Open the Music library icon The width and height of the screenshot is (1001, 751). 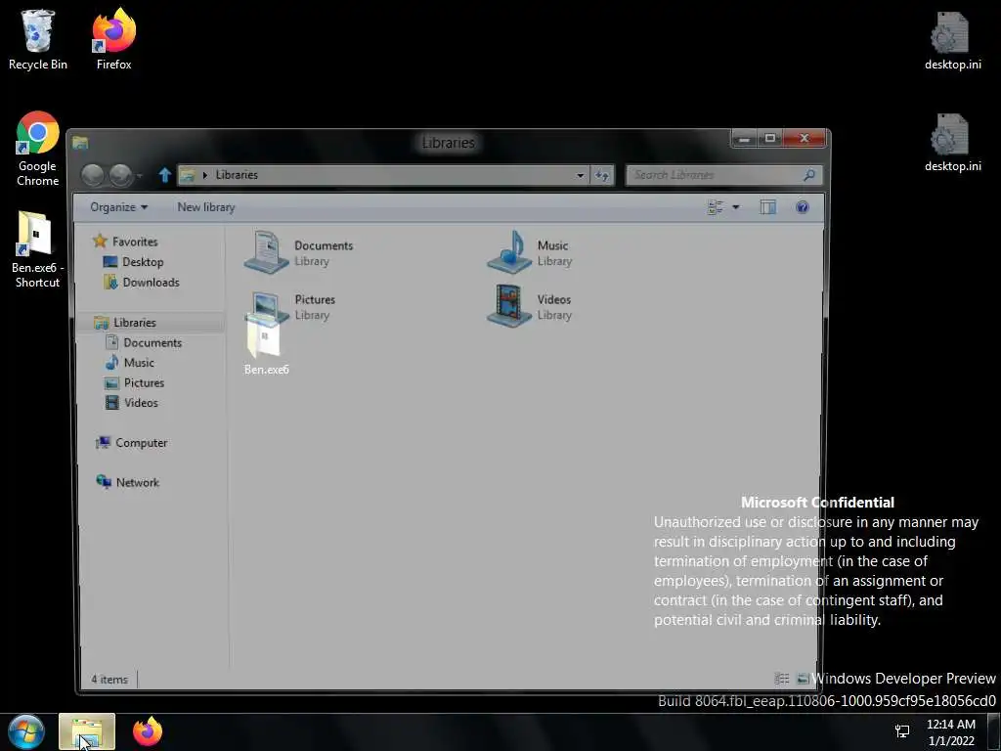coord(509,252)
